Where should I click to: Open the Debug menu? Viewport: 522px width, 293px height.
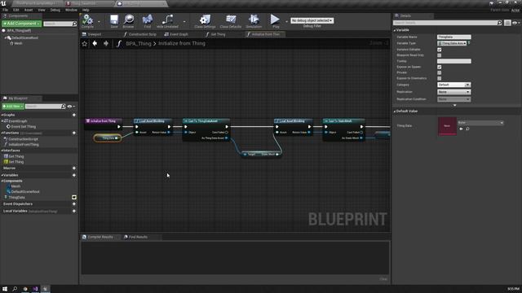55,10
